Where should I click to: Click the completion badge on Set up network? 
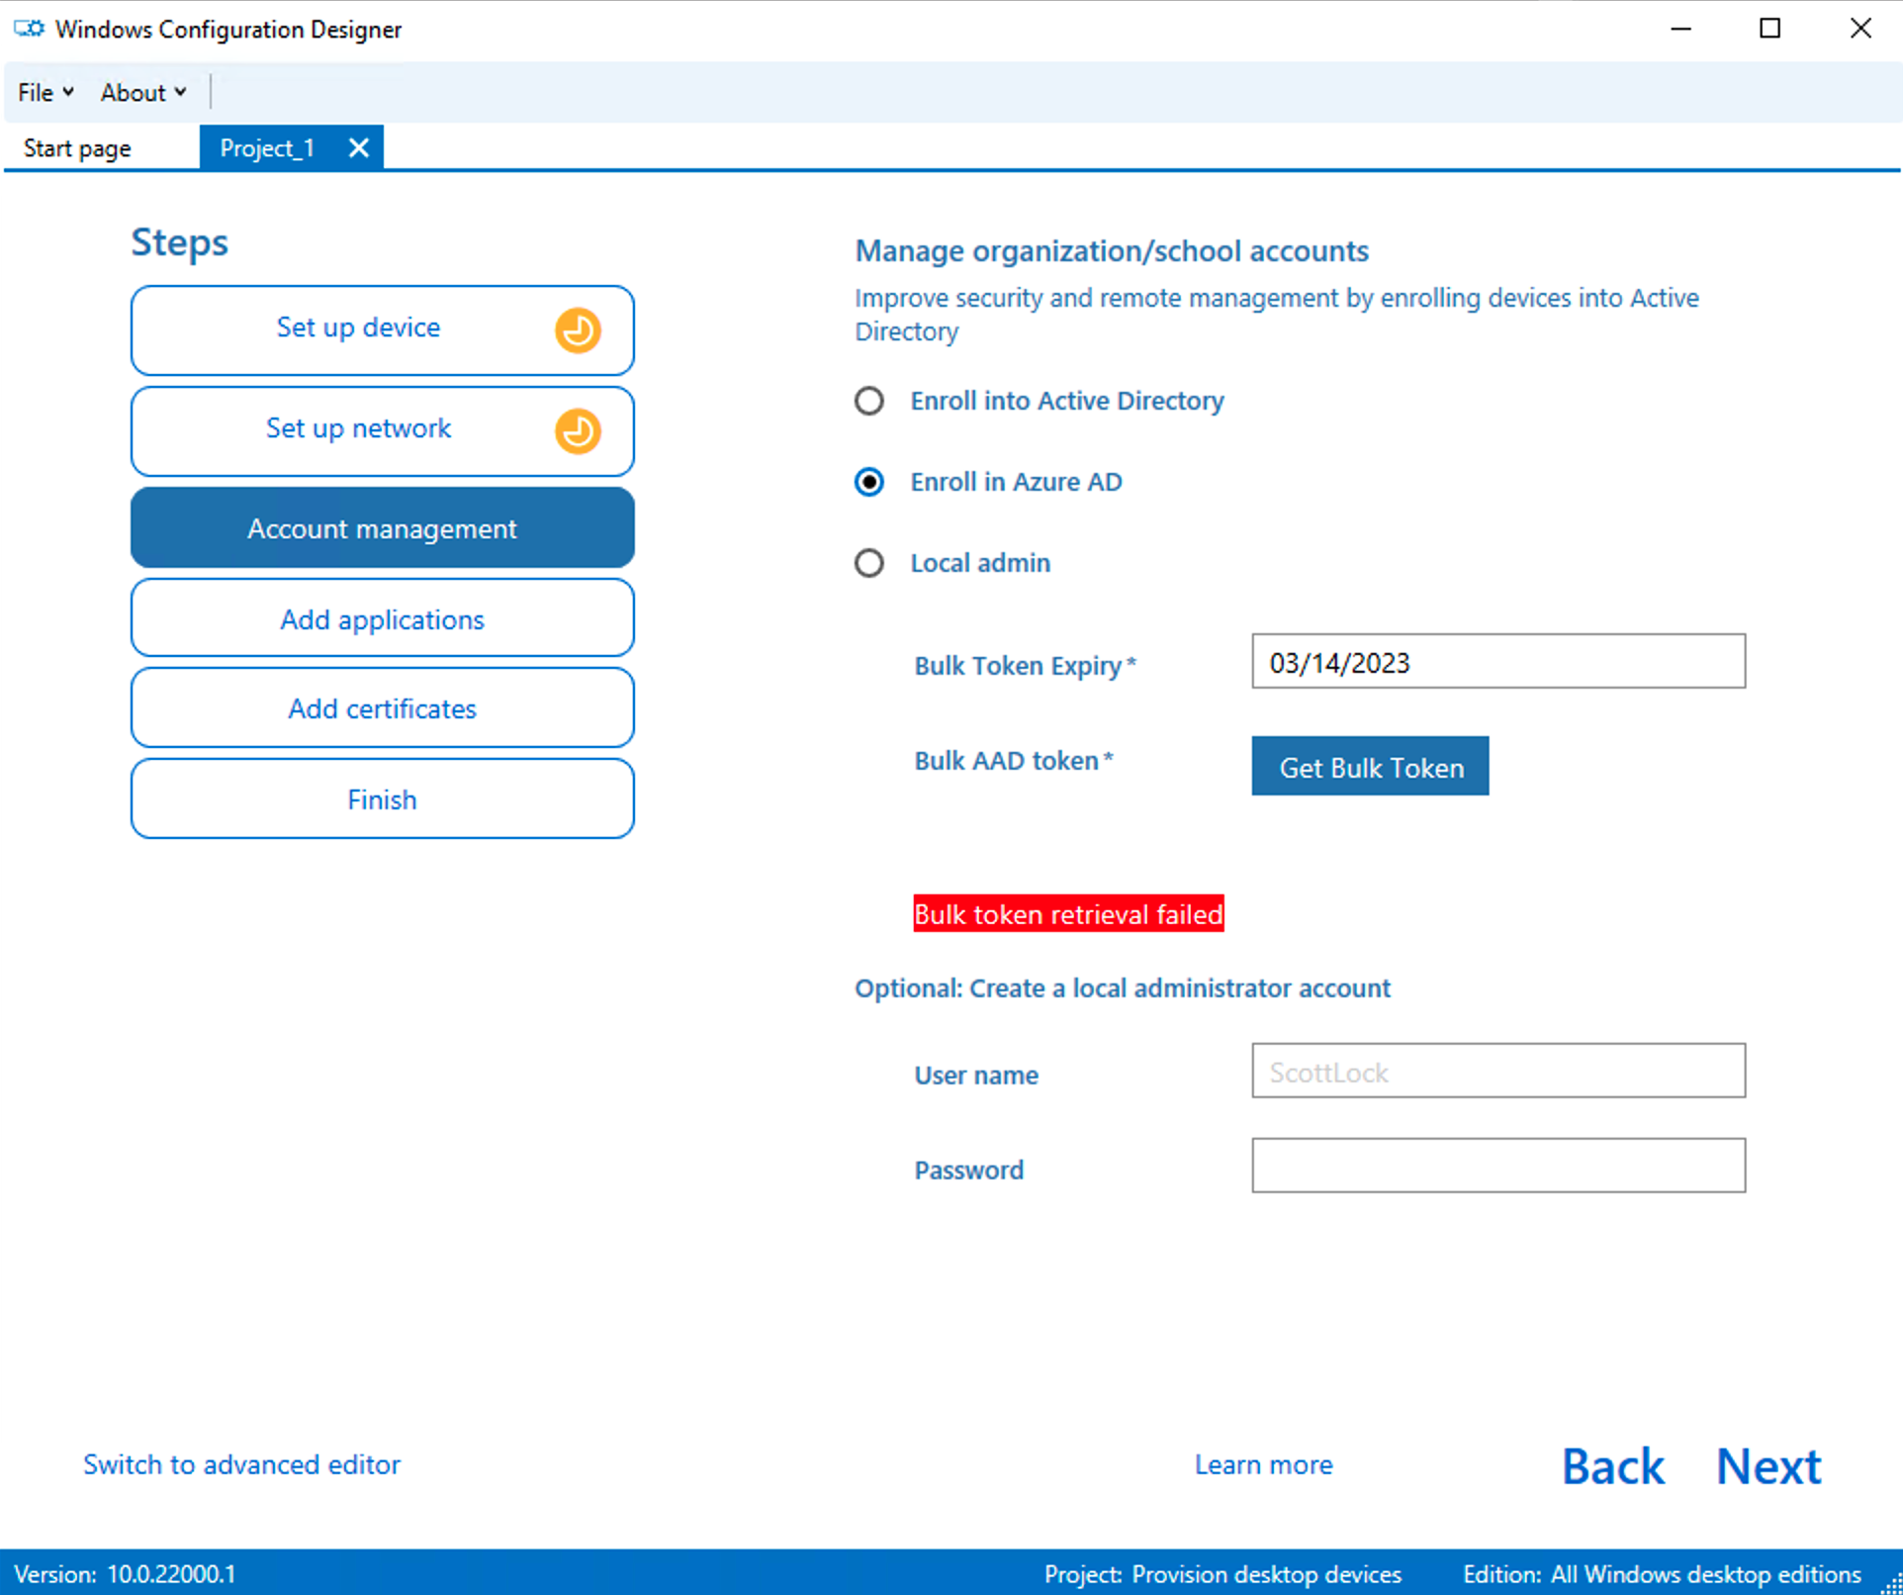point(578,431)
